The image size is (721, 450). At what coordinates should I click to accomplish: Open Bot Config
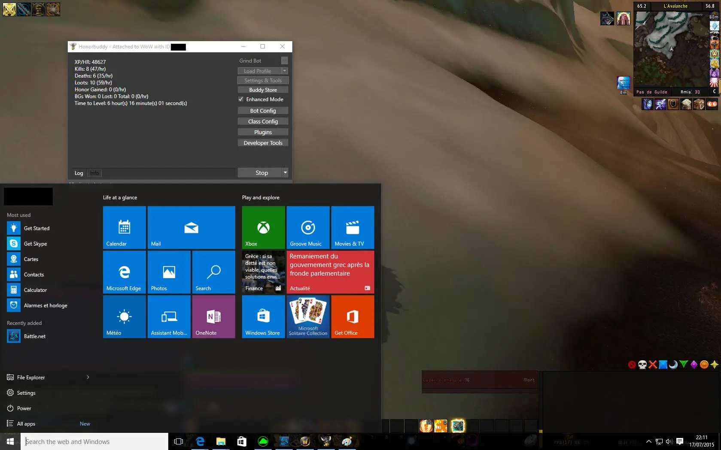point(263,111)
